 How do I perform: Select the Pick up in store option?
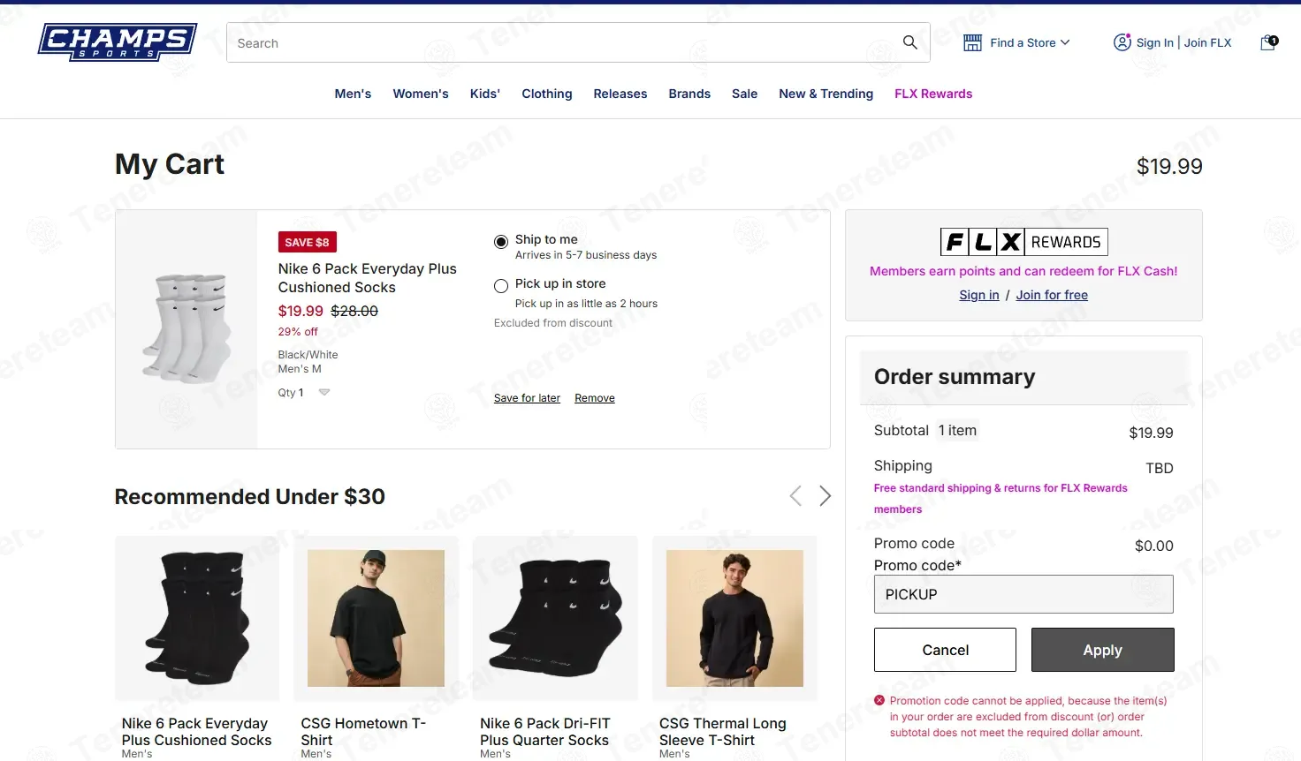(501, 286)
